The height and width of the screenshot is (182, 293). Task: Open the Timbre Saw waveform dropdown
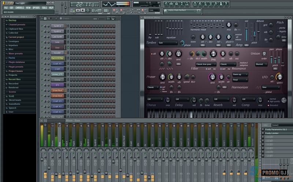[x=168, y=43]
